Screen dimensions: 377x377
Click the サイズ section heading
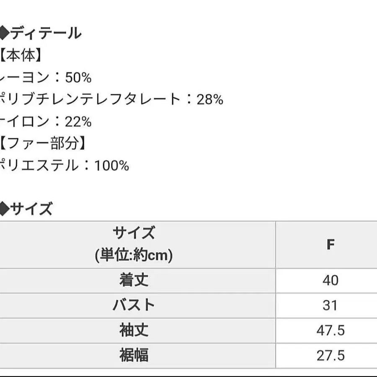pyautogui.click(x=31, y=208)
